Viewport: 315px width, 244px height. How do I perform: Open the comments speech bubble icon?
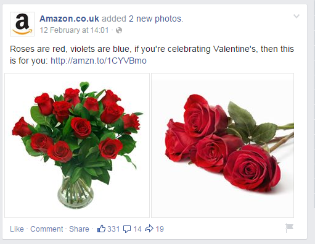127,229
